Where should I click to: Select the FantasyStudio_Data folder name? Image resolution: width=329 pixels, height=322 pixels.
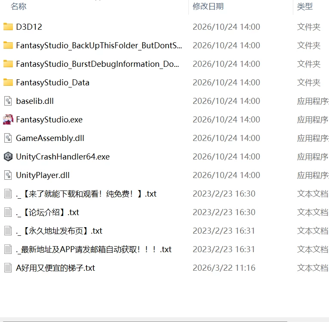coord(52,82)
